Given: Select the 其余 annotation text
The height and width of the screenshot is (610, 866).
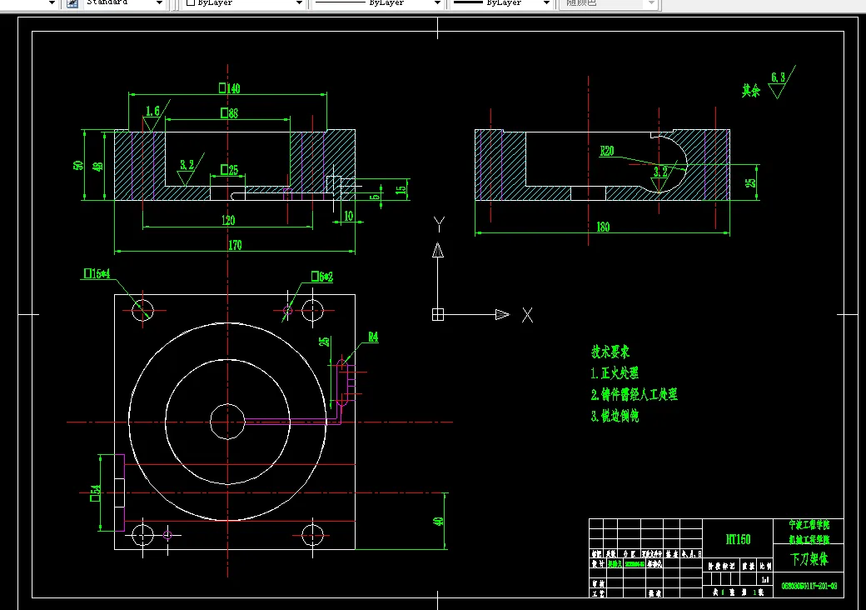Looking at the screenshot, I should [751, 90].
